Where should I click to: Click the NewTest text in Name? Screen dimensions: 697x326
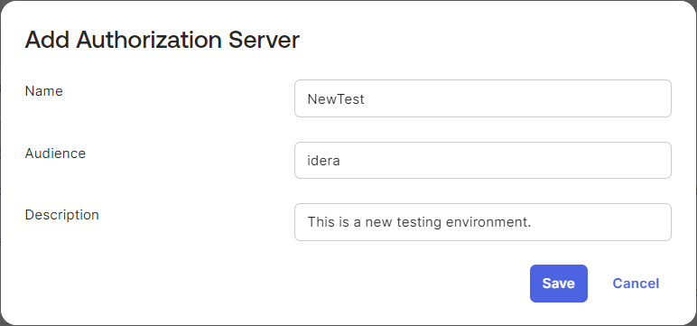(x=336, y=98)
